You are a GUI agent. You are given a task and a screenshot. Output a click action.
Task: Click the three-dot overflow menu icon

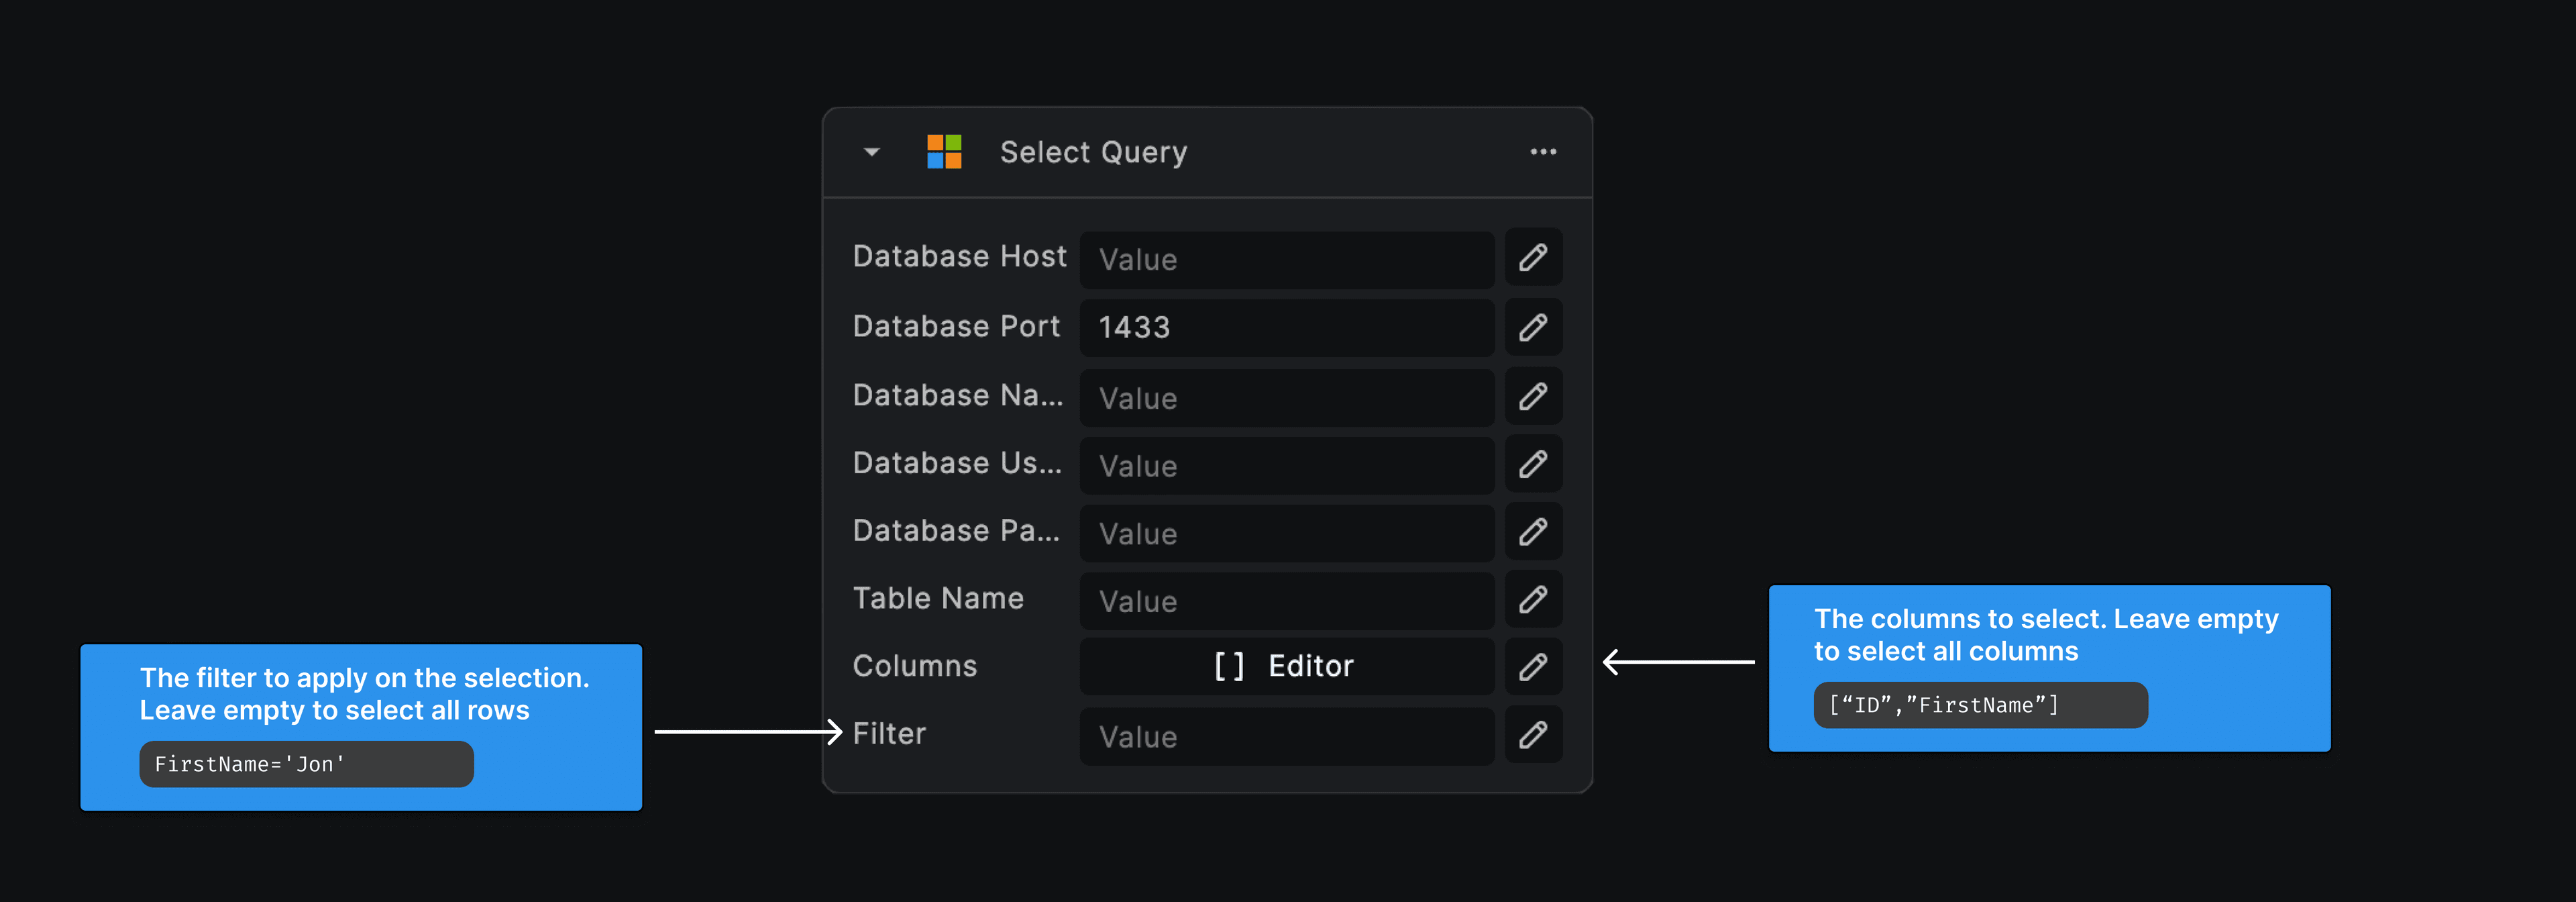click(x=1549, y=150)
